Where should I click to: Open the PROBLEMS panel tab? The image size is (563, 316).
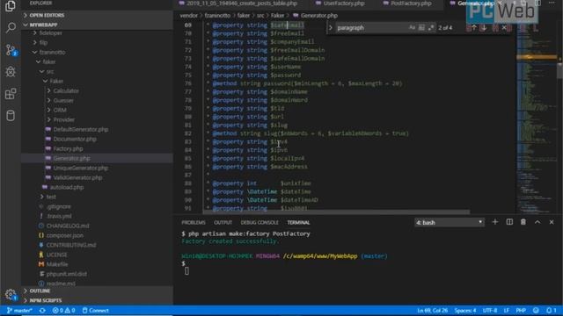coord(194,222)
